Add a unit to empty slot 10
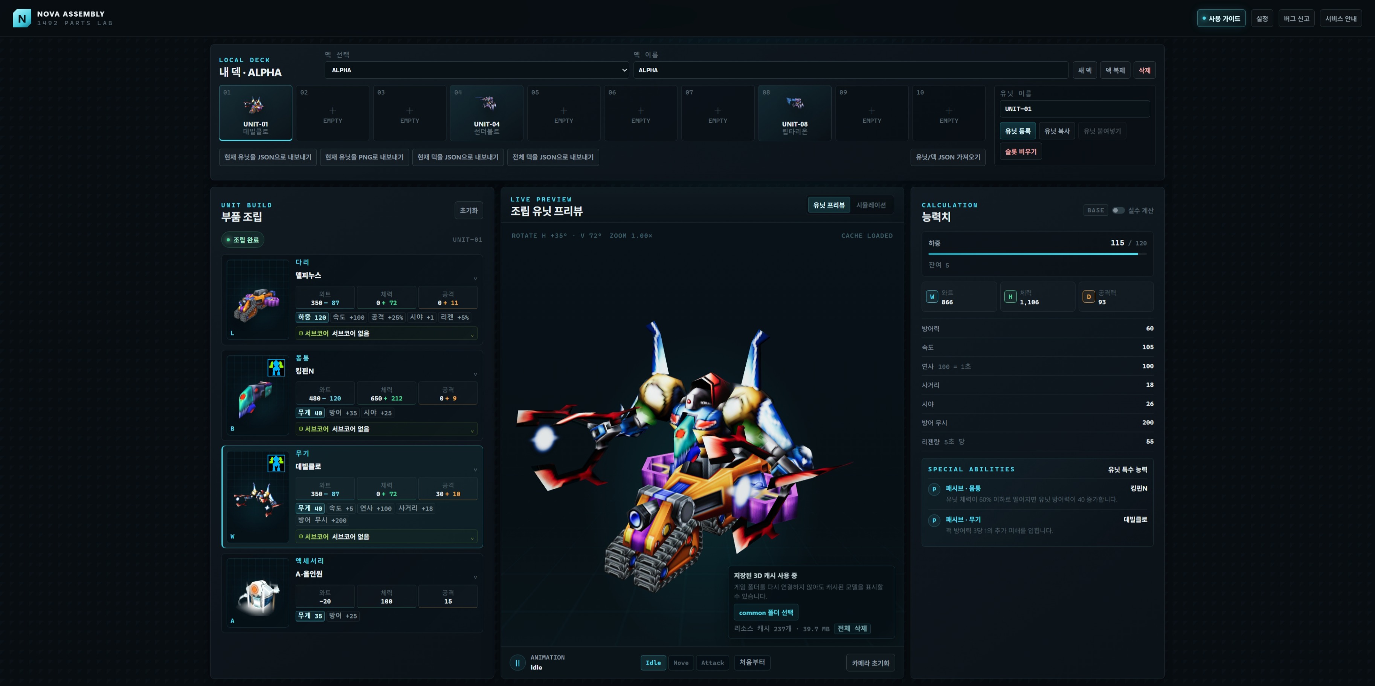 949,113
